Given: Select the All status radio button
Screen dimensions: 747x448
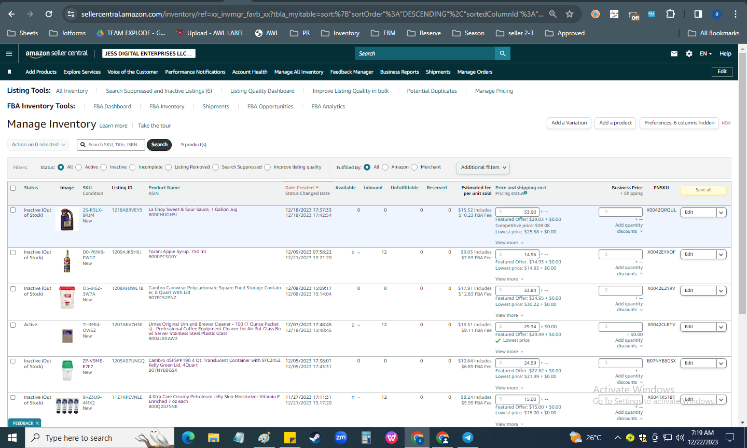Looking at the screenshot, I should pyautogui.click(x=61, y=167).
